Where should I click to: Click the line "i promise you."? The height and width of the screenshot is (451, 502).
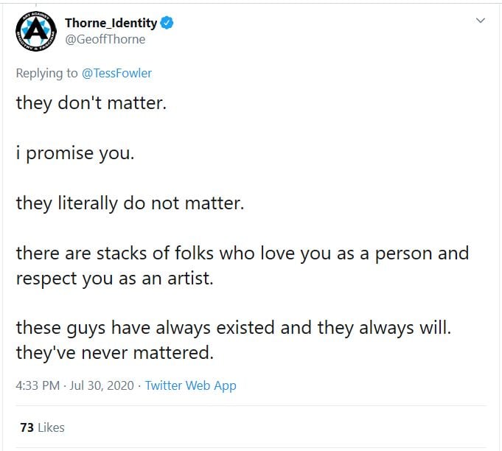tap(75, 153)
